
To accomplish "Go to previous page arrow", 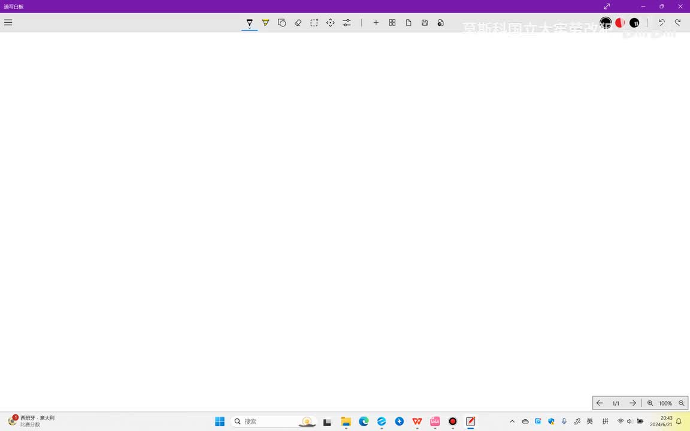I will pos(600,403).
